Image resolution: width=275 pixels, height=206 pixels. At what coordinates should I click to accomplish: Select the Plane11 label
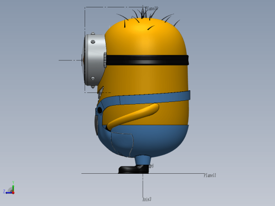coord(210,175)
